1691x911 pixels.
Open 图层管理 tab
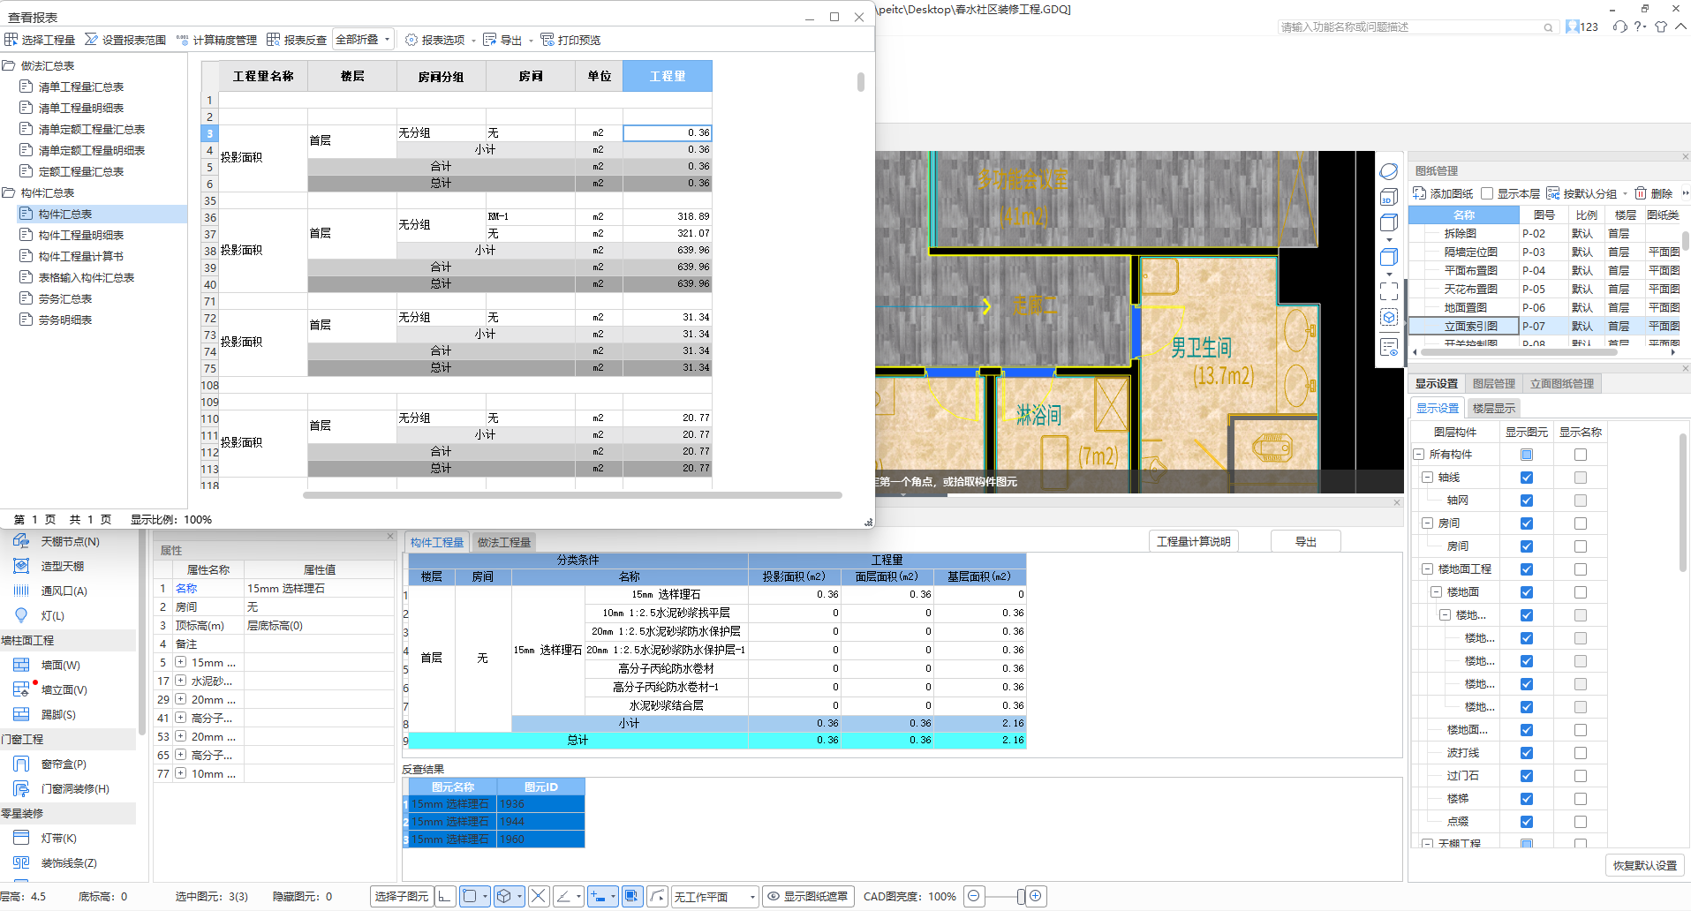pyautogui.click(x=1494, y=384)
